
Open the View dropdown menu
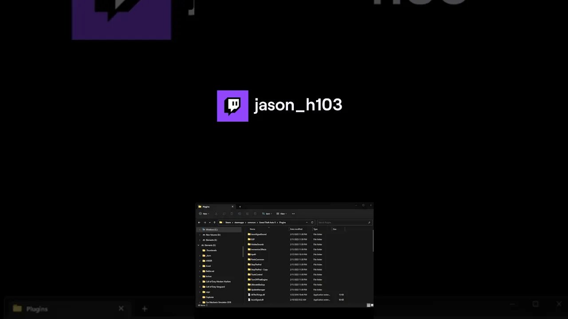coord(281,214)
